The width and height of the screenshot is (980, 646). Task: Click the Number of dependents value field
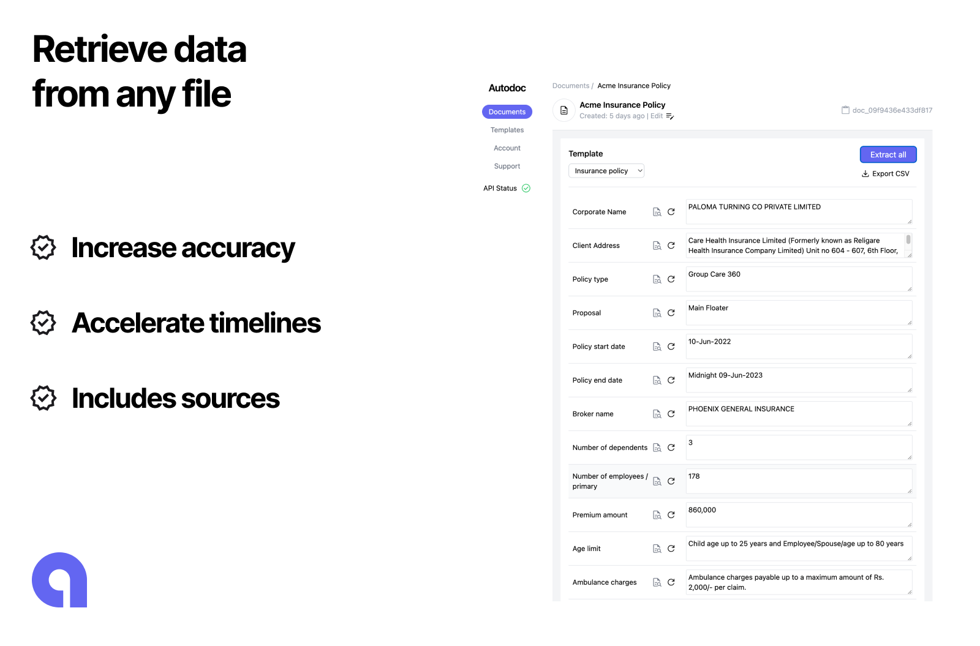tap(799, 448)
